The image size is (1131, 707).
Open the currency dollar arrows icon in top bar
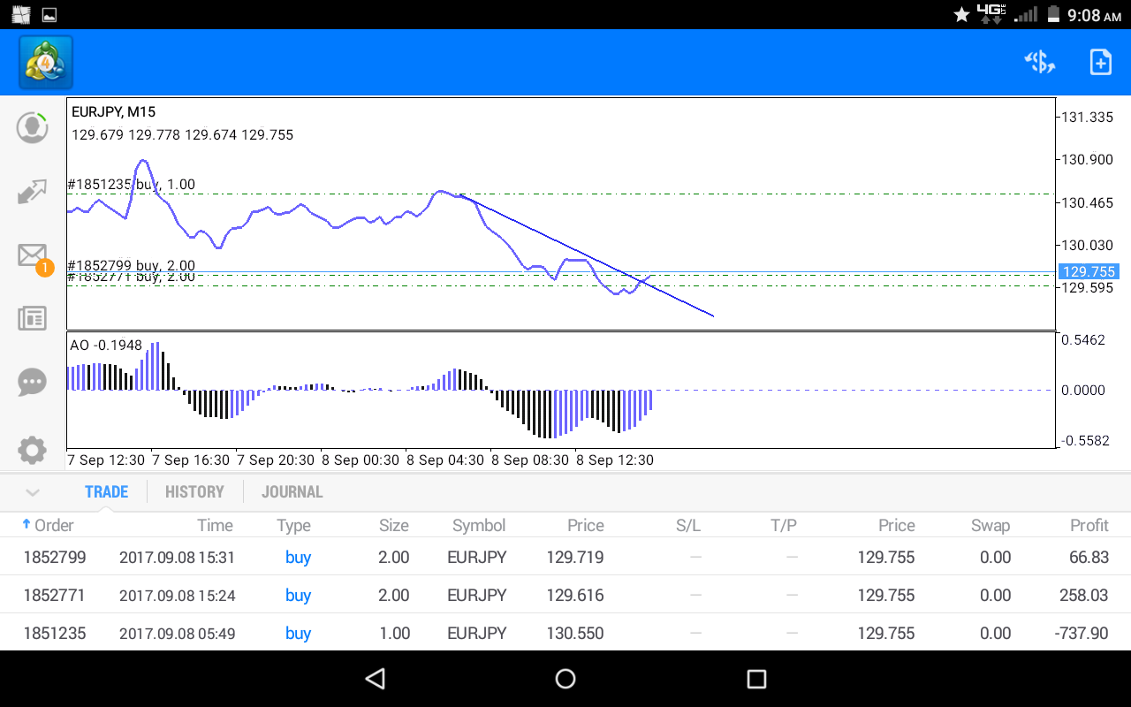pyautogui.click(x=1040, y=62)
